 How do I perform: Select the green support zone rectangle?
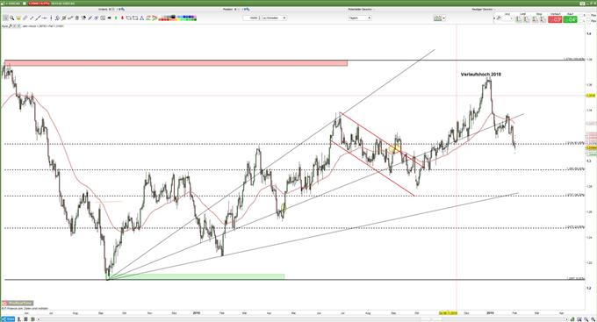tap(196, 276)
